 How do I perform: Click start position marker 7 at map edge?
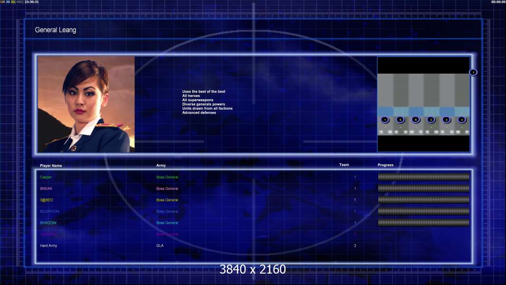coord(473,72)
